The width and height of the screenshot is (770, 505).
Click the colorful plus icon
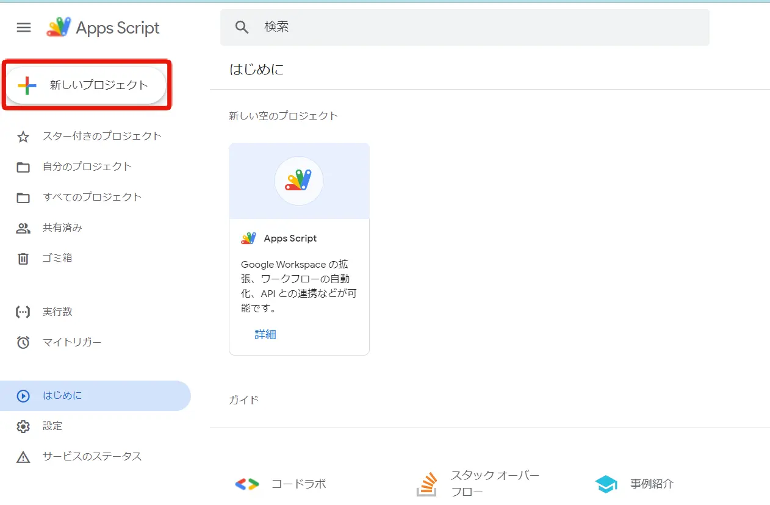[x=27, y=86]
